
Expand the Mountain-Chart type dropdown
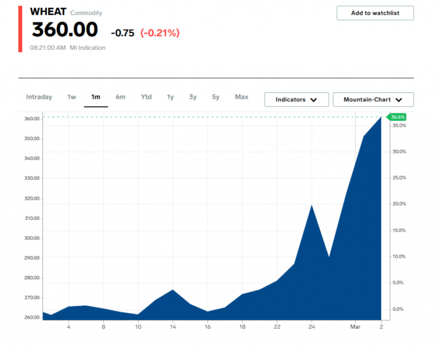point(373,100)
